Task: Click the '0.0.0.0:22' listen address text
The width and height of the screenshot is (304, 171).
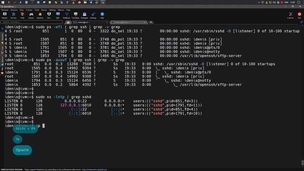Action: pyautogui.click(x=76, y=101)
